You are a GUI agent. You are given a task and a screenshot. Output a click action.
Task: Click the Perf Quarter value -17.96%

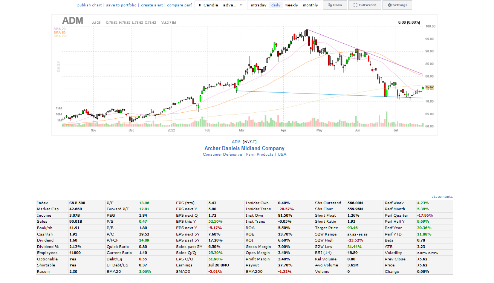pos(425,216)
